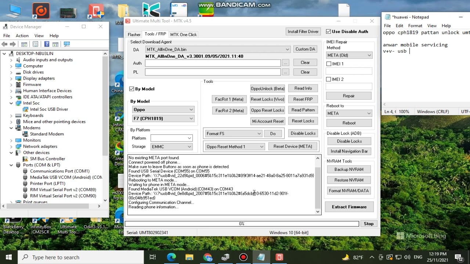Screen dimensions: 470x264
Task: Click Scan for hardware changes monitor icon
Action: tap(66, 44)
